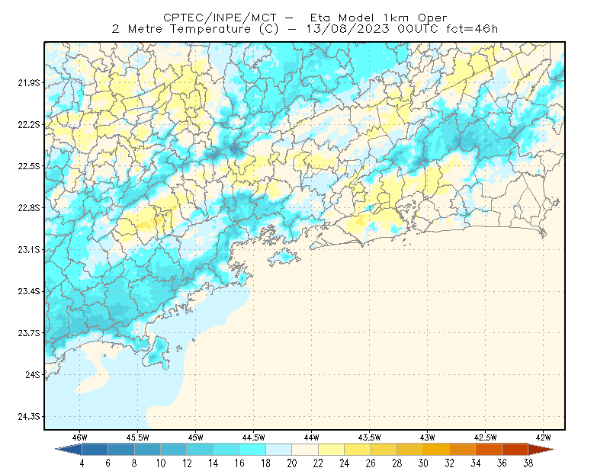Click the '43.5W' longitude label
Screen dimensions: 610x471
coord(370,437)
